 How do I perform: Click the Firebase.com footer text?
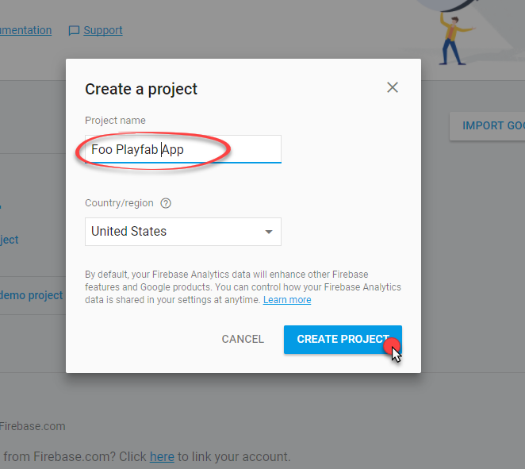pyautogui.click(x=33, y=426)
